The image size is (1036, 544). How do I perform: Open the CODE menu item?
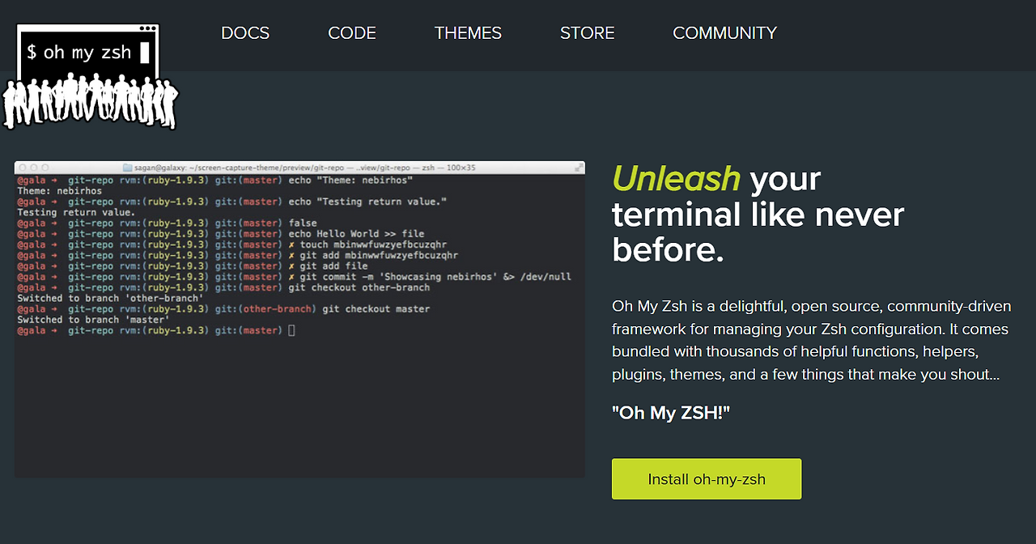tap(352, 33)
